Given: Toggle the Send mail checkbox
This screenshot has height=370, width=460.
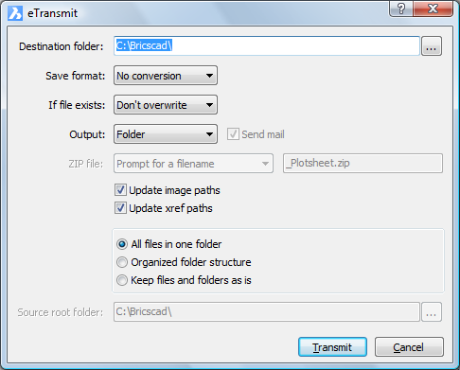Looking at the screenshot, I should tap(233, 134).
